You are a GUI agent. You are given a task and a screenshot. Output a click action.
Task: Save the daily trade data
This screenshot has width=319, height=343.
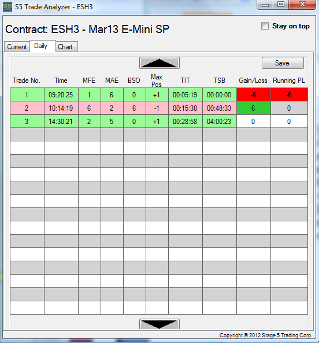[283, 63]
